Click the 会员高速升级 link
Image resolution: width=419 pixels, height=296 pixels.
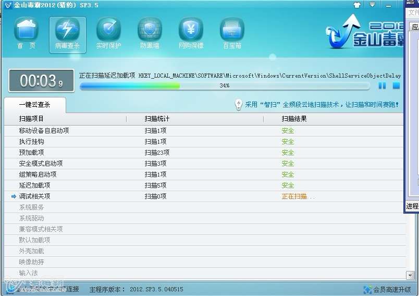click(388, 289)
